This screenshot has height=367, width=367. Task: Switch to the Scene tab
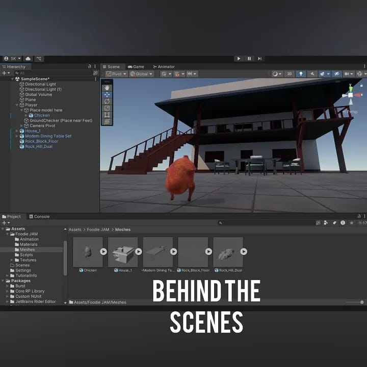point(112,67)
